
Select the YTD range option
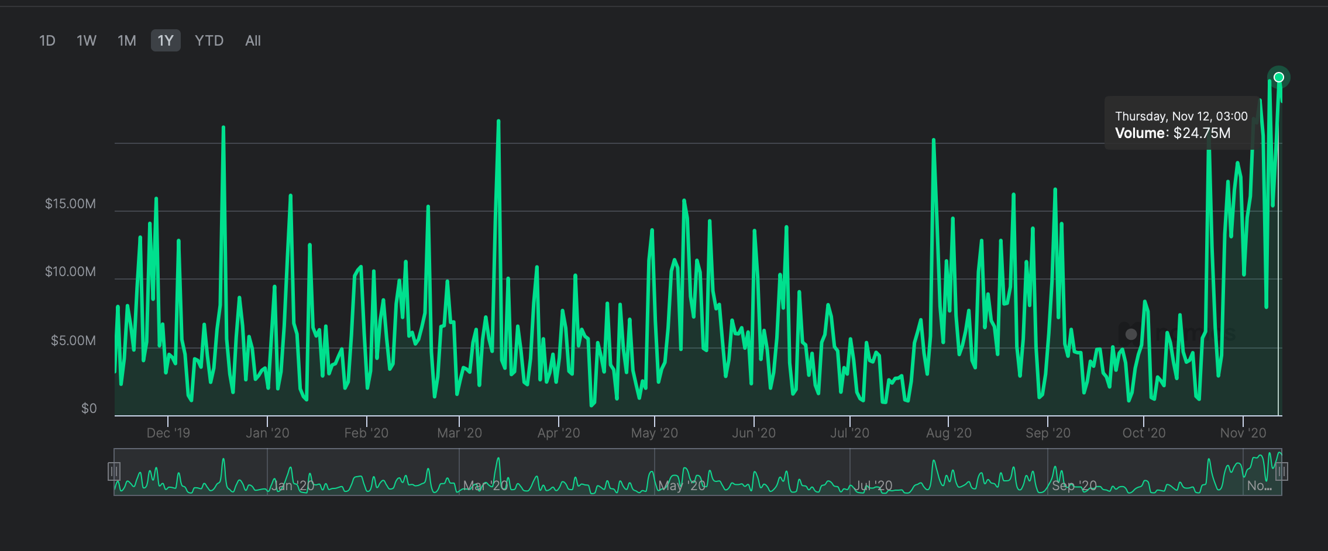coord(209,41)
